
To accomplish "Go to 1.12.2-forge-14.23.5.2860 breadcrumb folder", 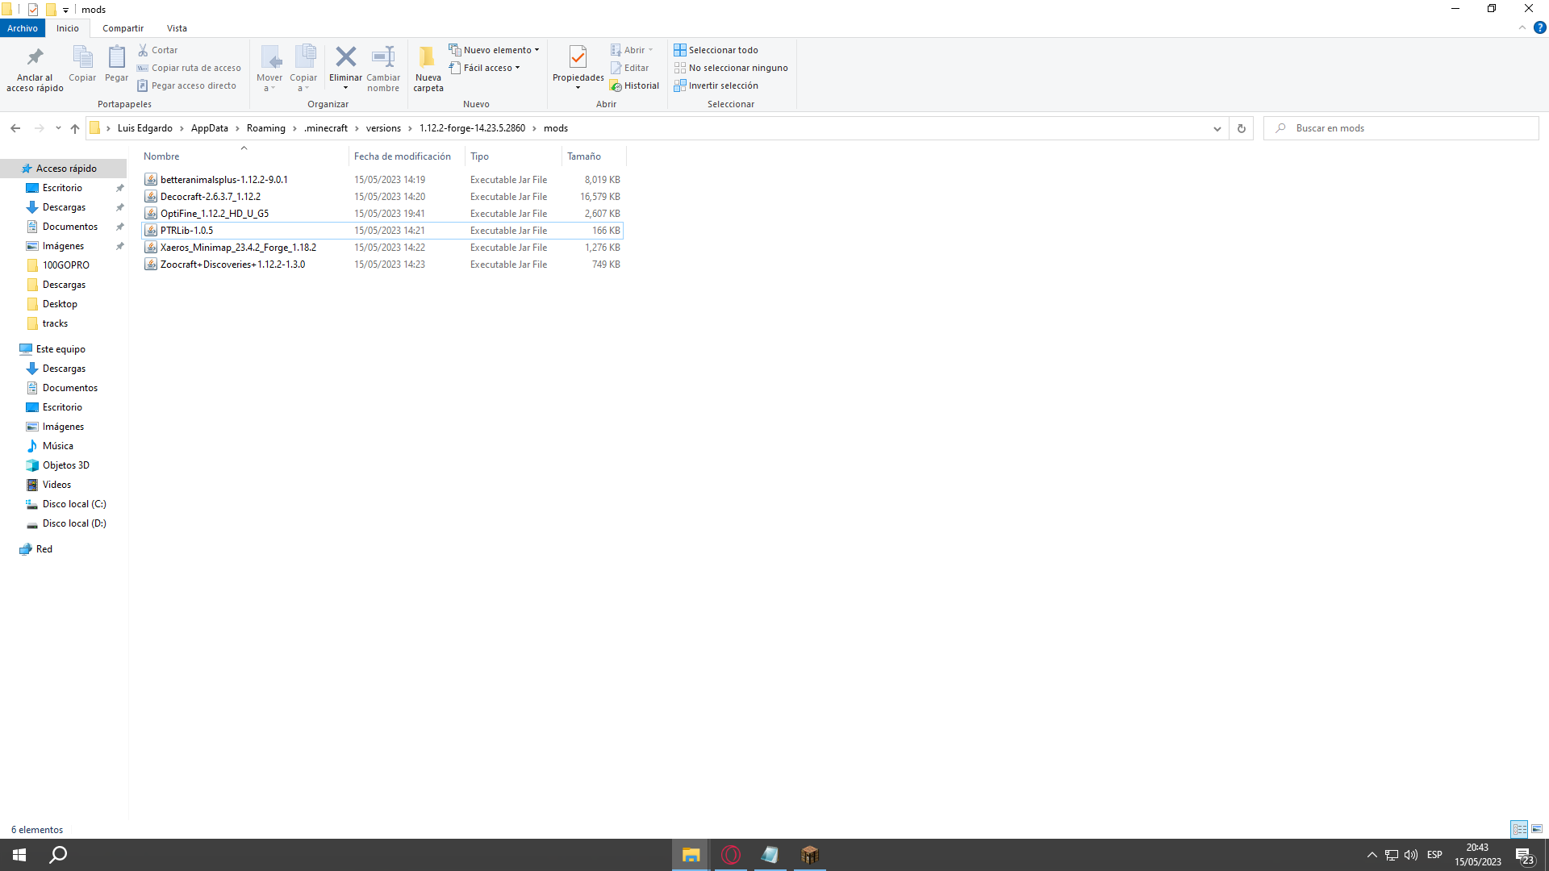I will [472, 128].
